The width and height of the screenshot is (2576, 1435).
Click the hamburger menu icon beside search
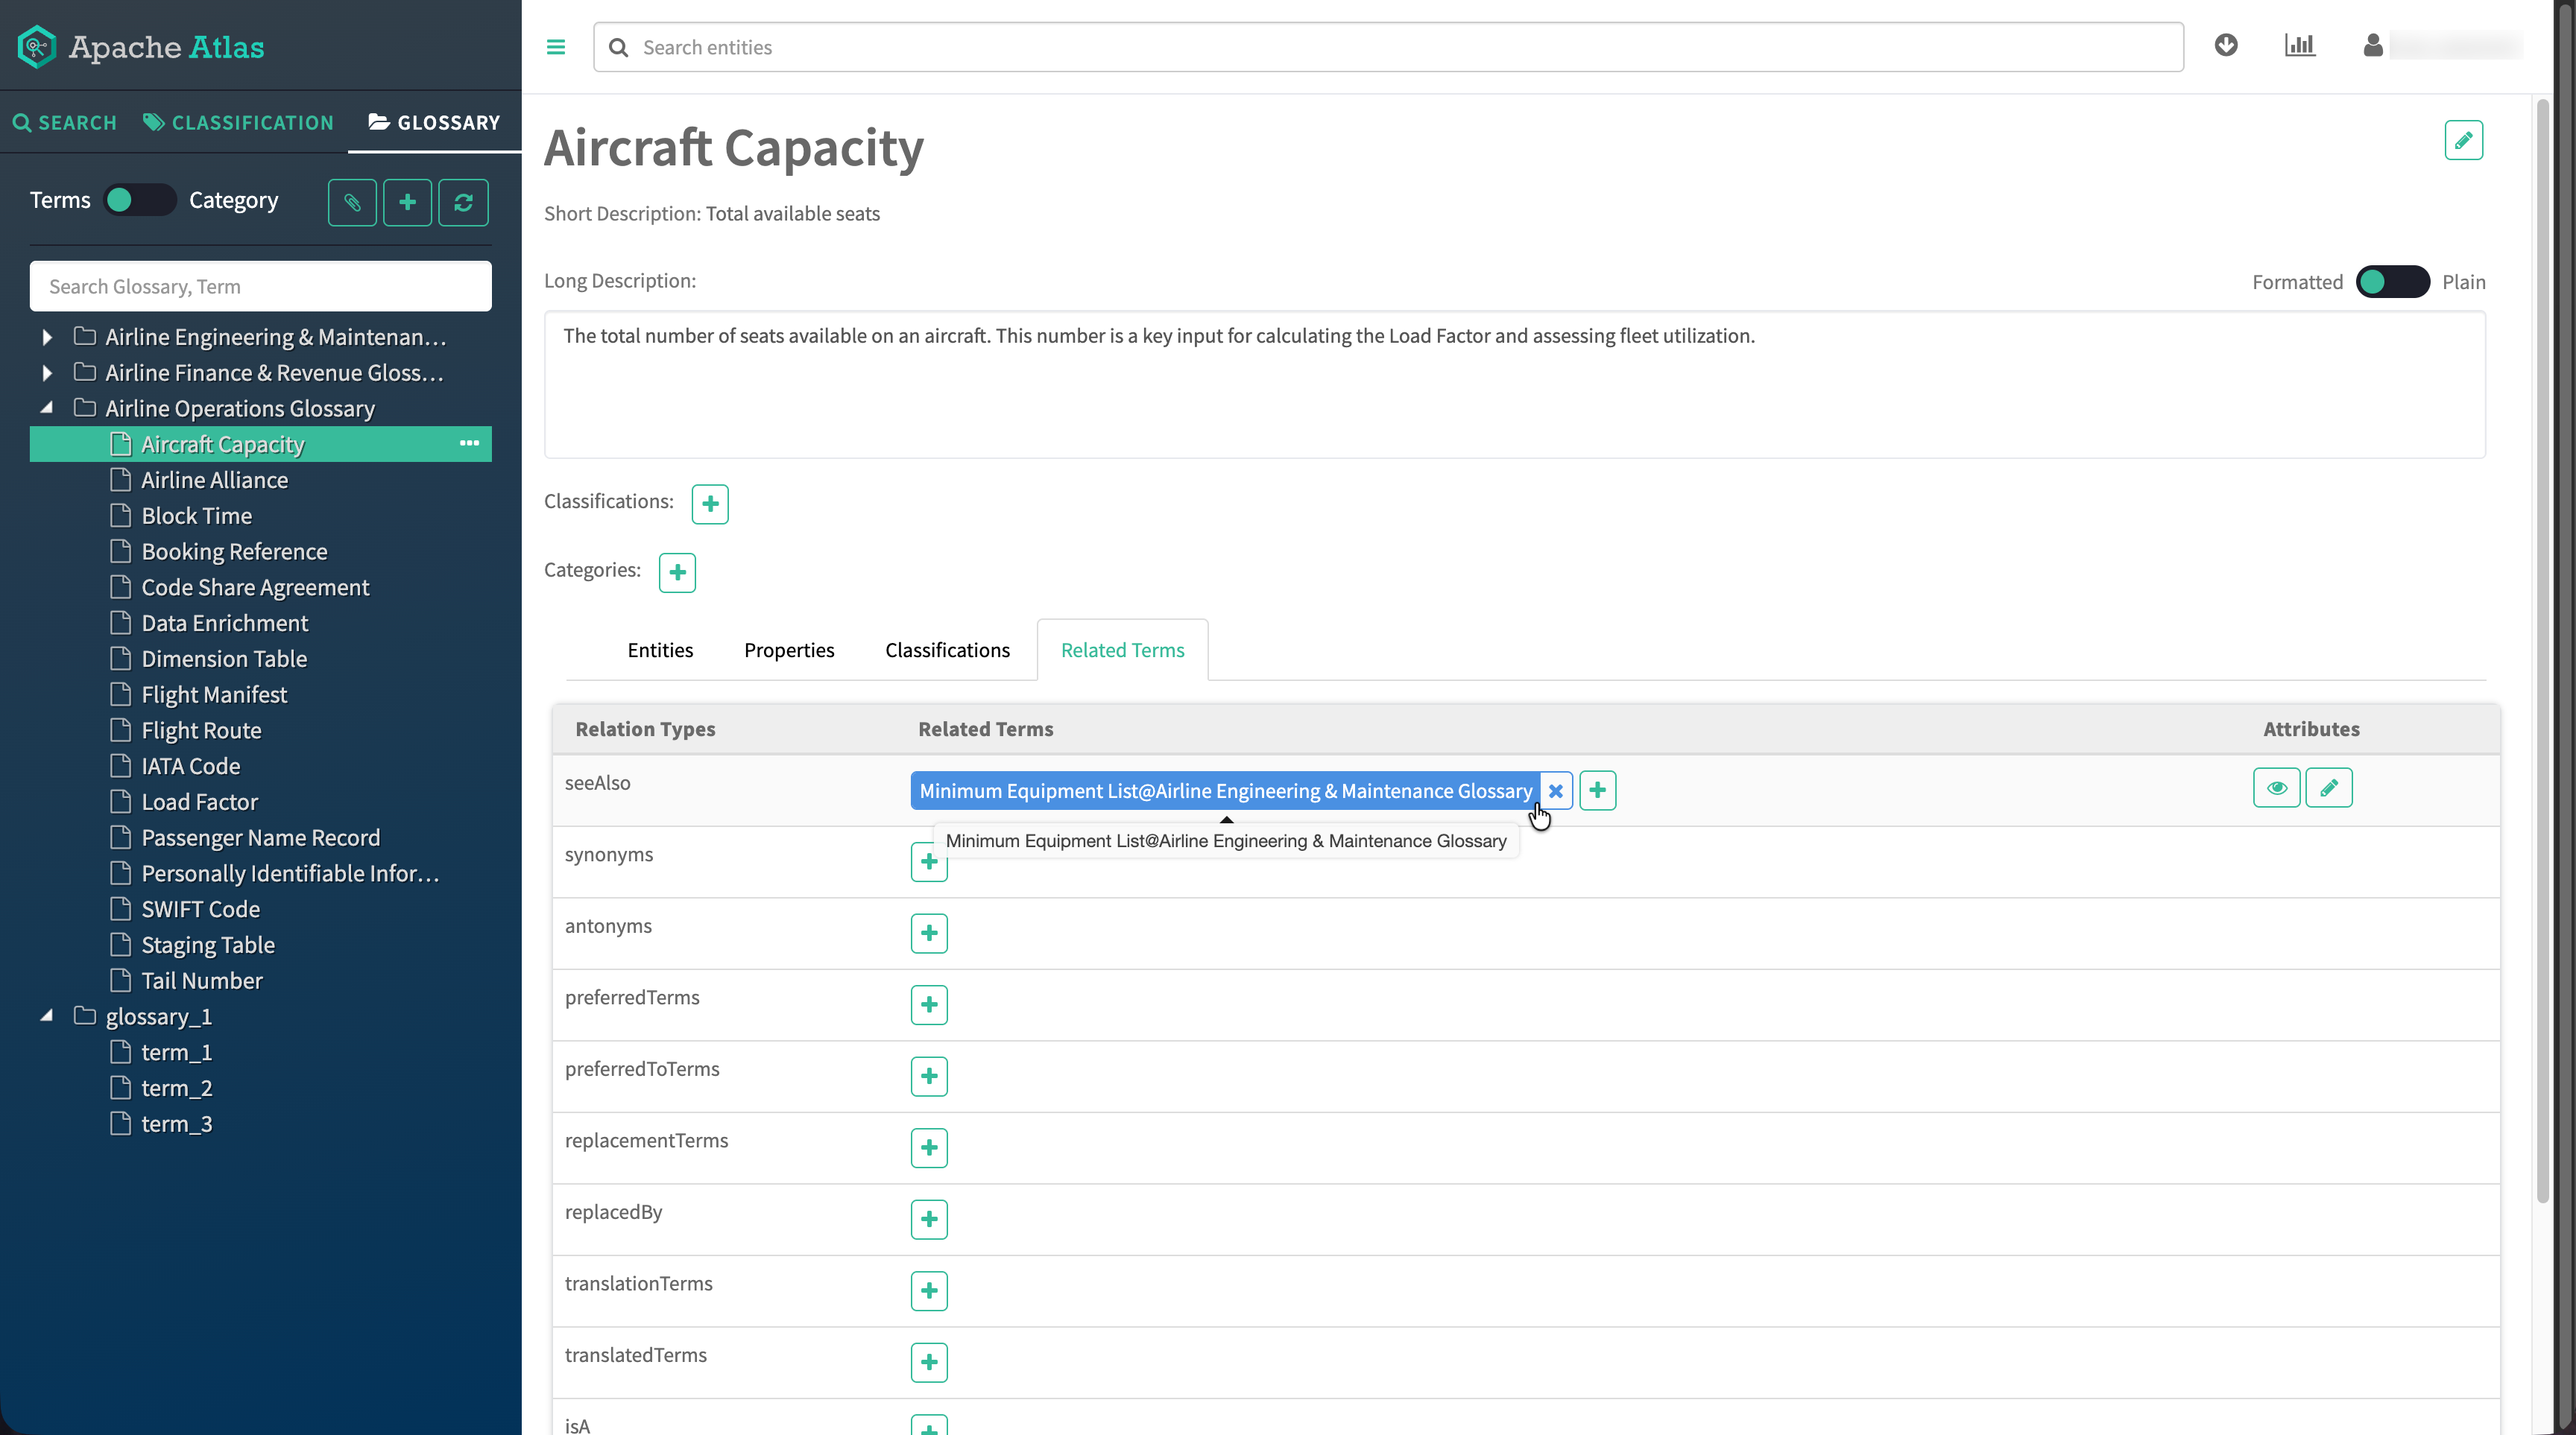point(556,47)
